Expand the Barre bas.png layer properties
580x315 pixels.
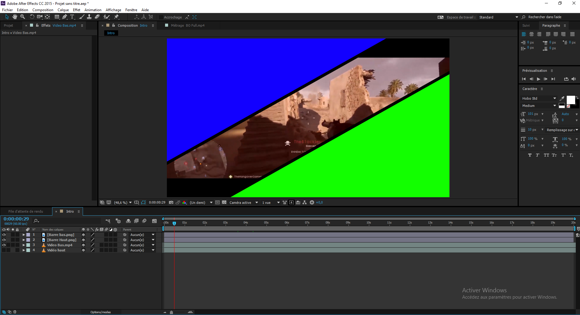pyautogui.click(x=24, y=235)
